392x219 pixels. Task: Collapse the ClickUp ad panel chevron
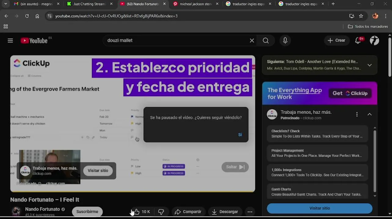point(369,114)
